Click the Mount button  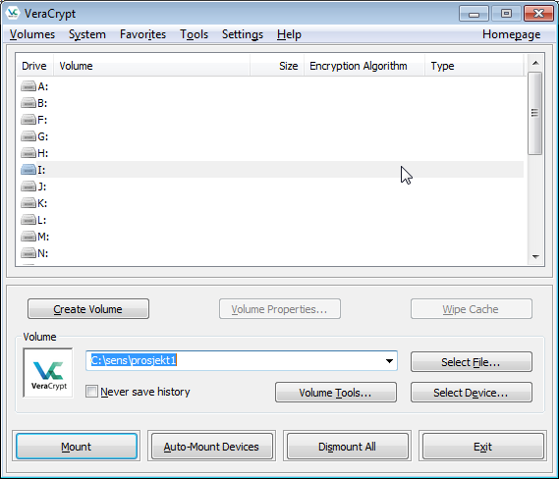click(77, 447)
